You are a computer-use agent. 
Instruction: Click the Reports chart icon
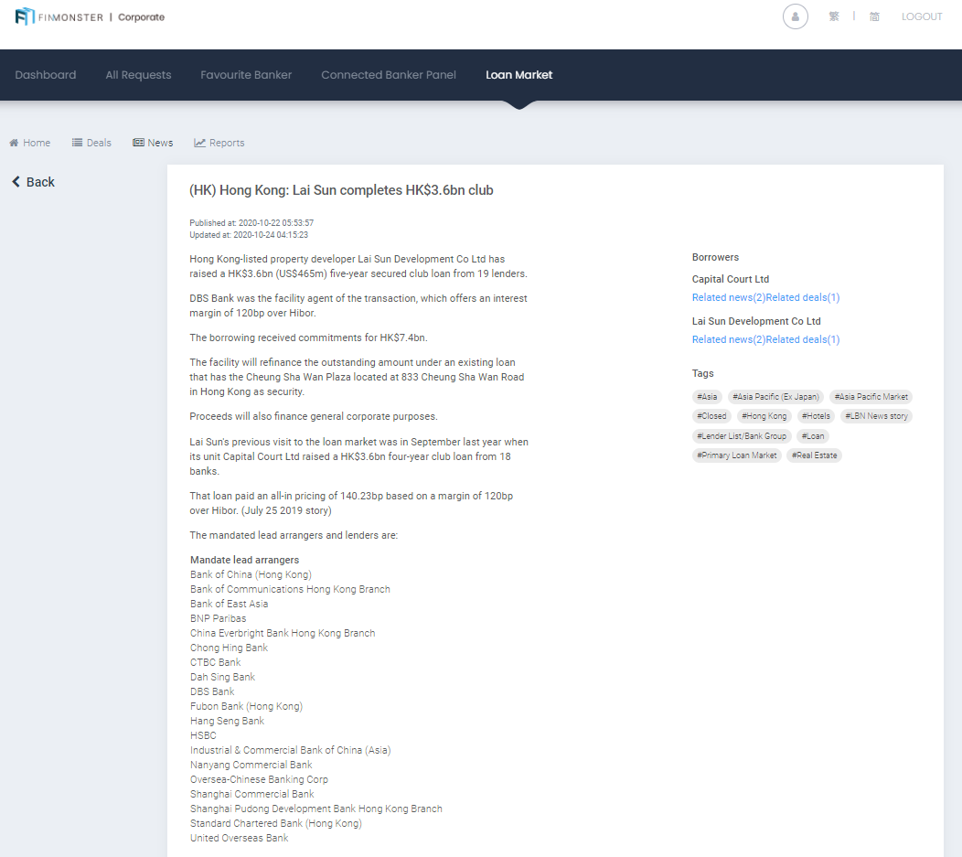(199, 143)
